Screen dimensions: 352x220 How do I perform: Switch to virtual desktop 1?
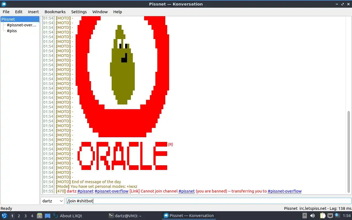coord(12,216)
